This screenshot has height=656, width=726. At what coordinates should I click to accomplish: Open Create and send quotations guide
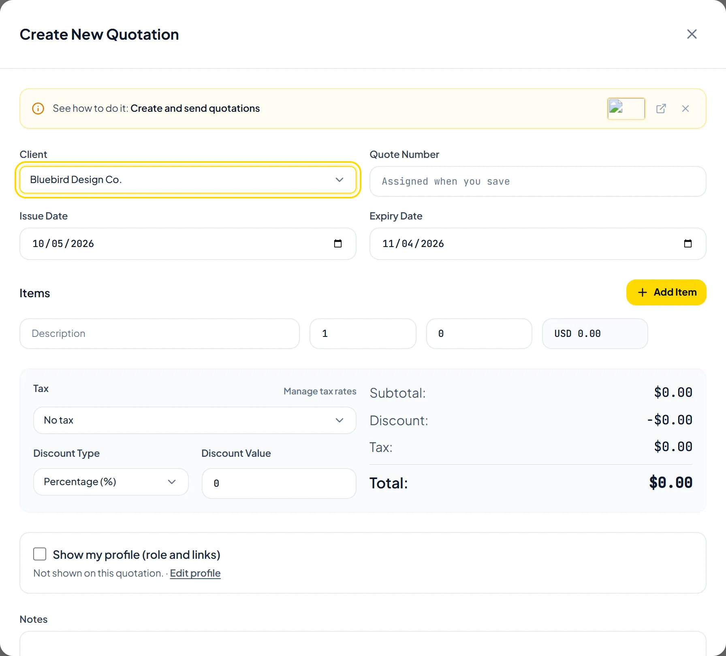click(x=195, y=109)
